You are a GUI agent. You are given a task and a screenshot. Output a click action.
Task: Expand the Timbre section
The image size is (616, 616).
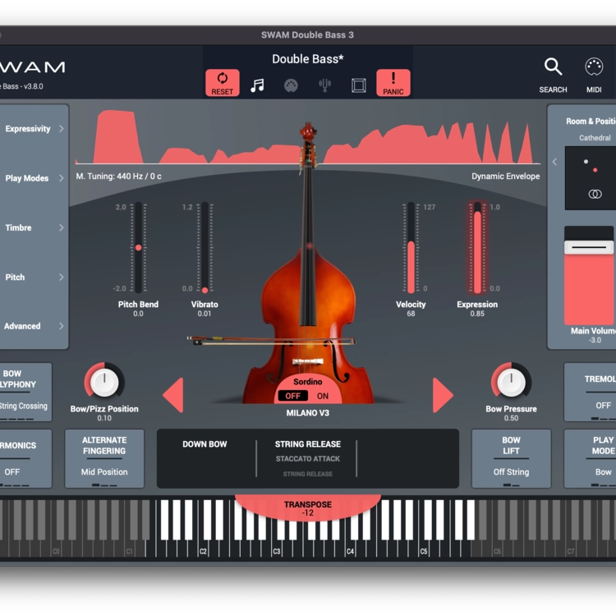click(x=34, y=228)
